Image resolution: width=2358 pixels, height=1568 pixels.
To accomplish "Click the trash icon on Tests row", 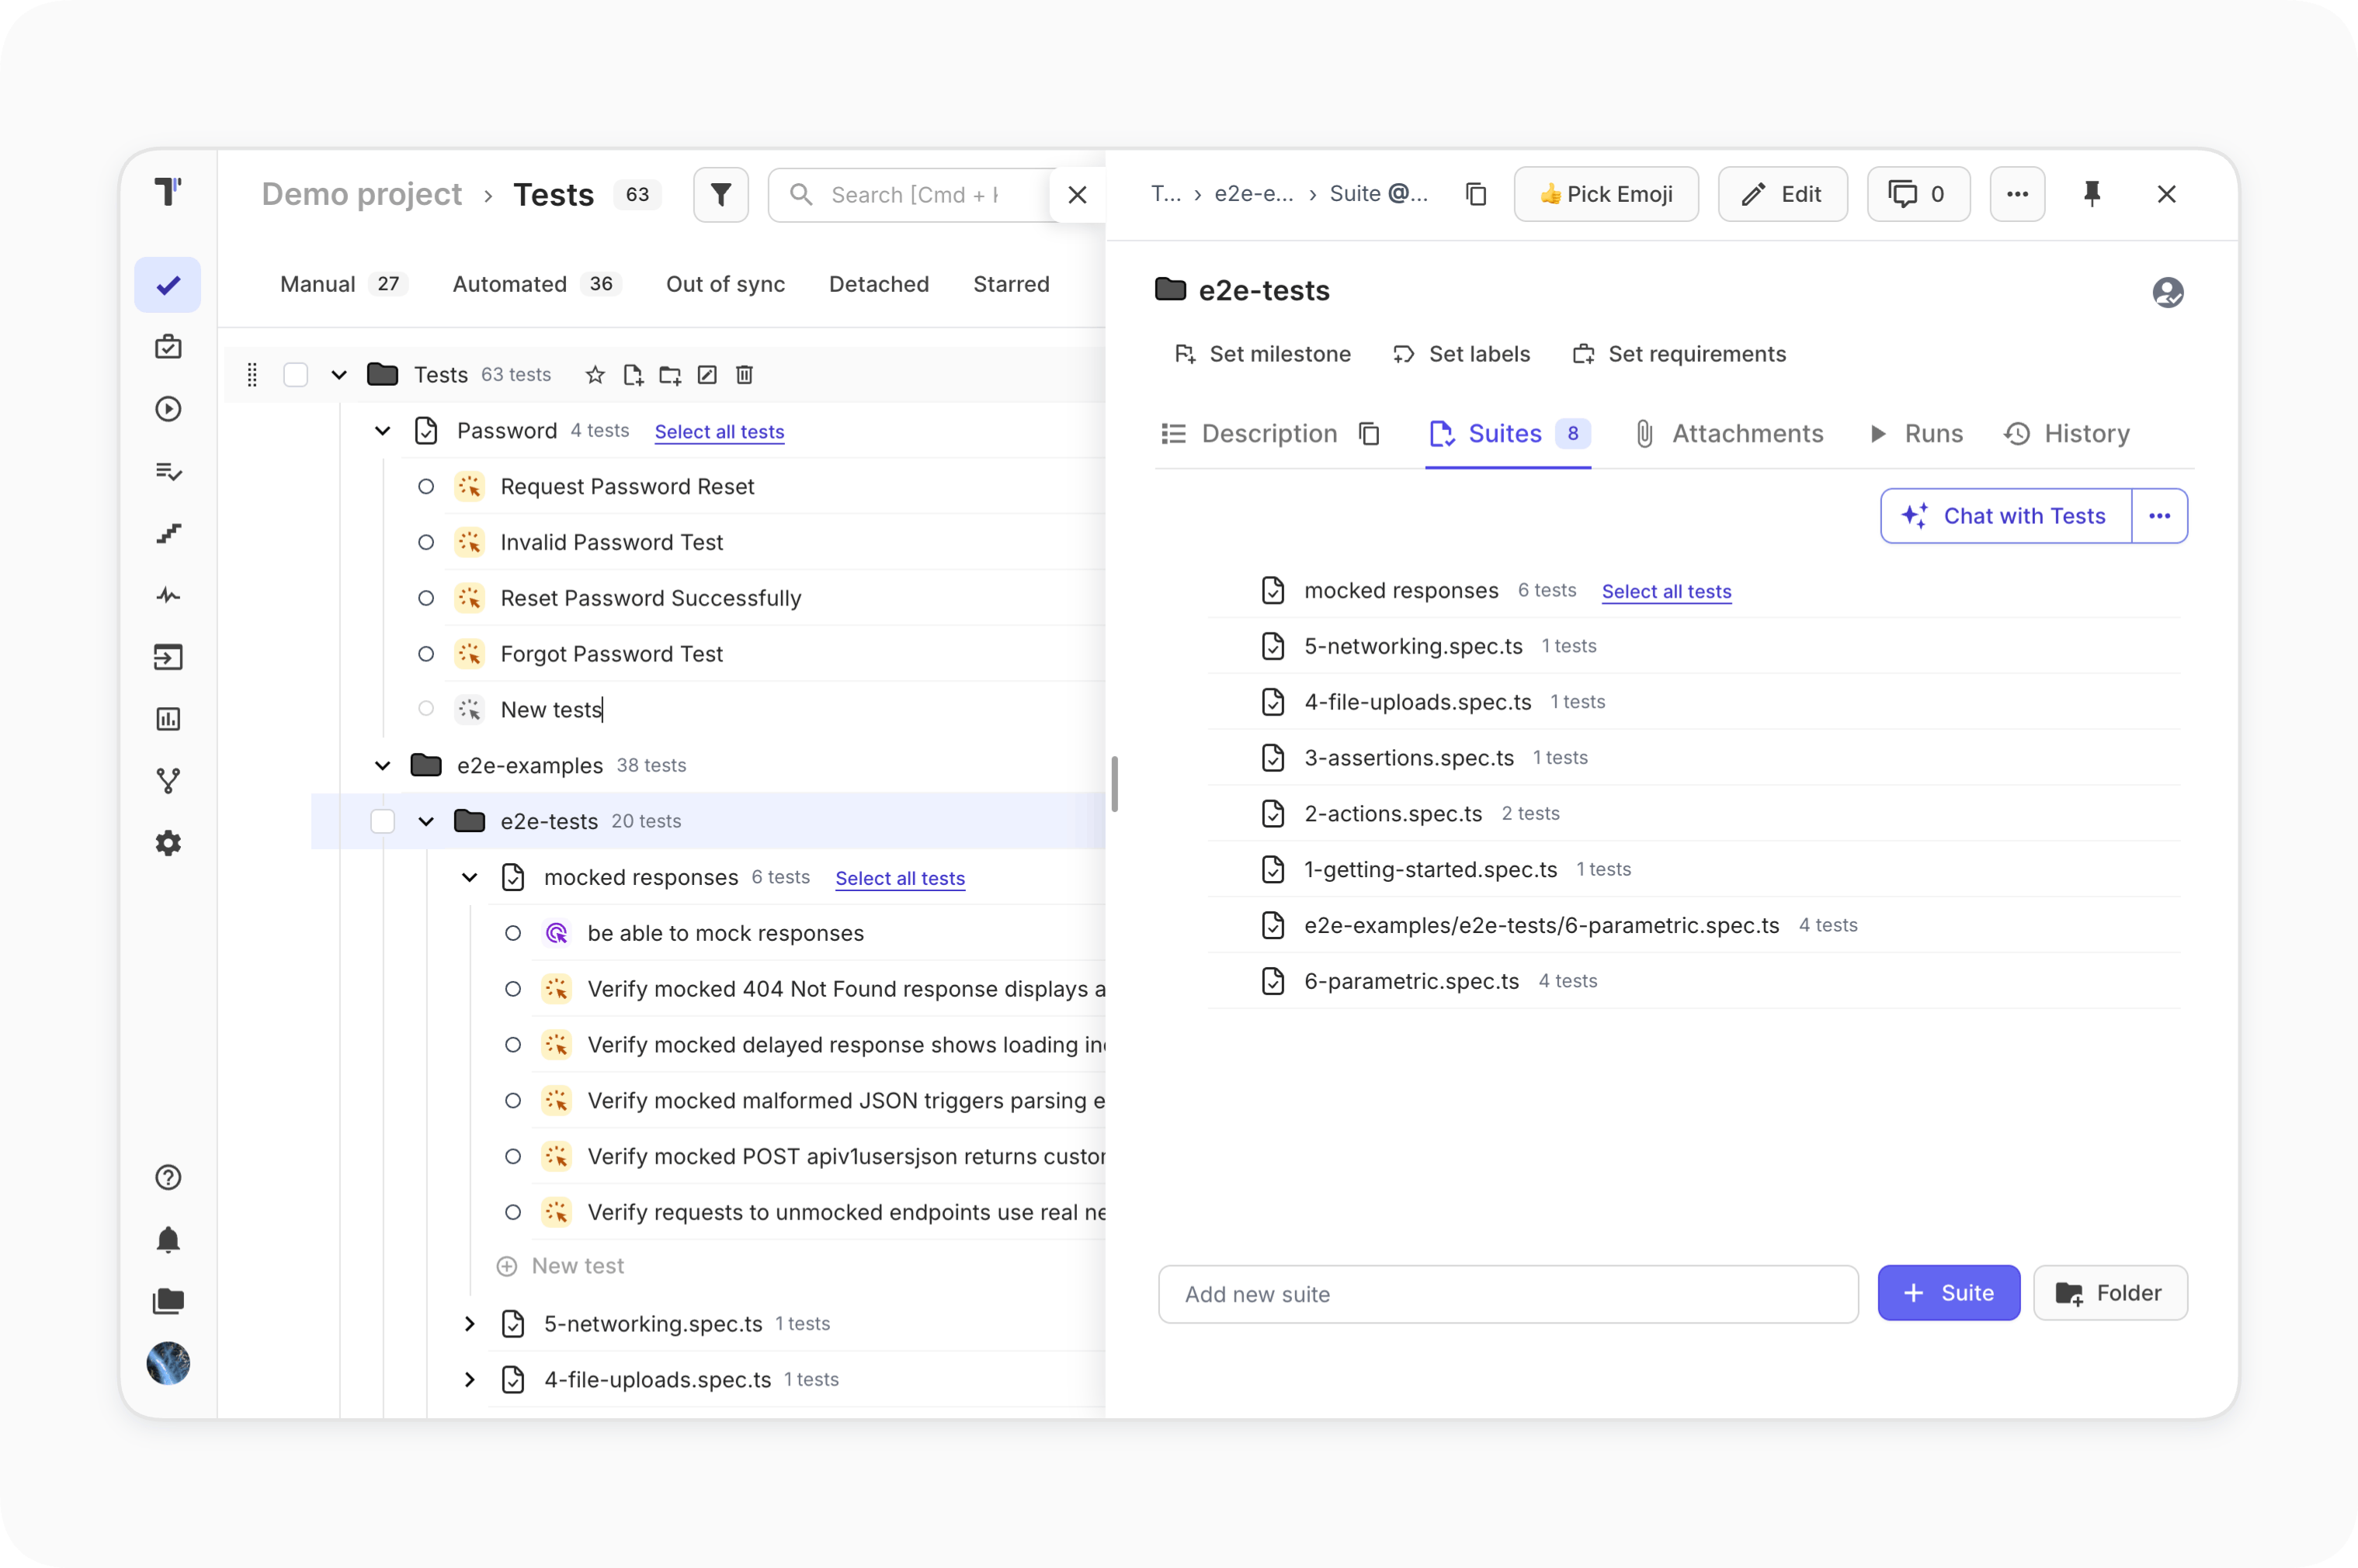I will (744, 375).
